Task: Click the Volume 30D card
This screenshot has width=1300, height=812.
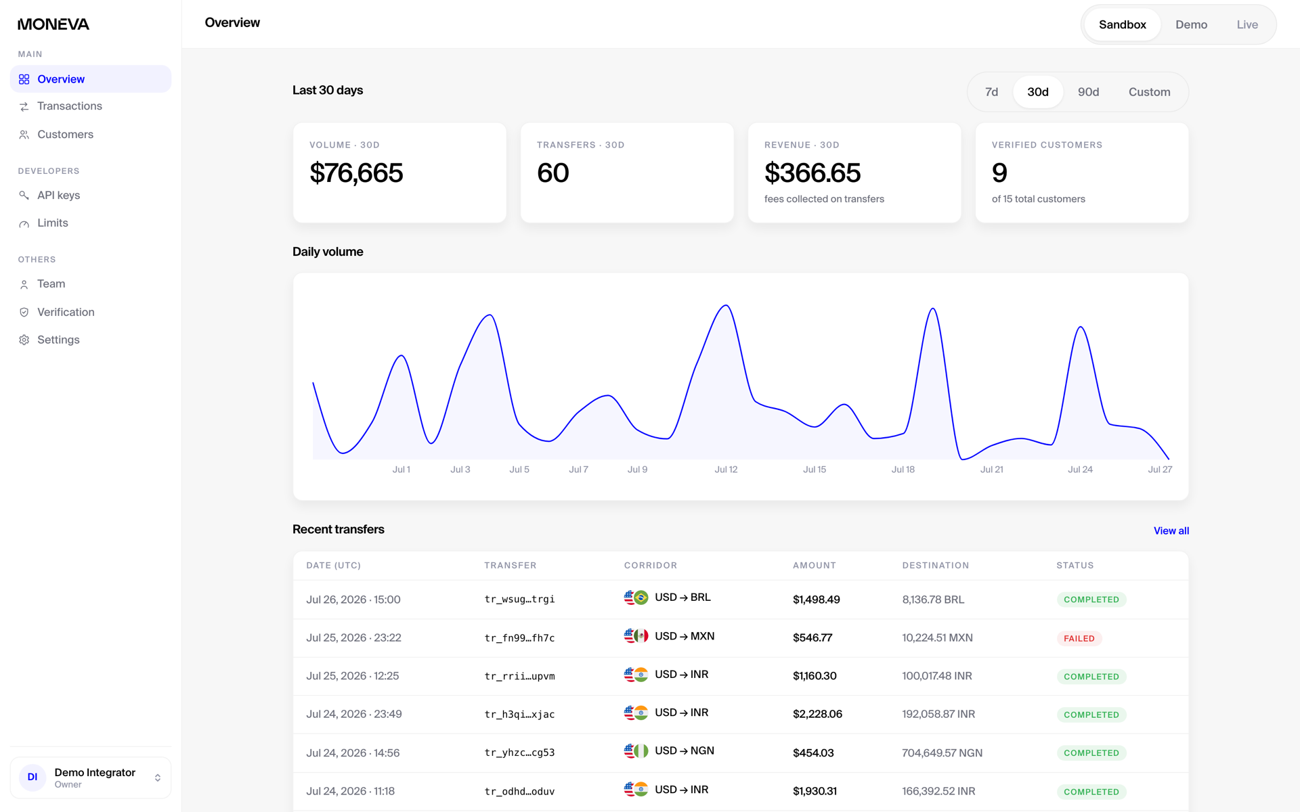Action: point(399,173)
